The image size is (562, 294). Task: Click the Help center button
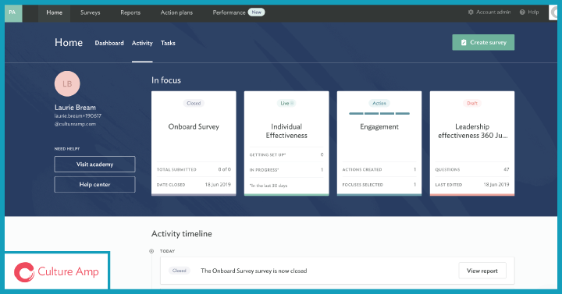[x=94, y=184]
